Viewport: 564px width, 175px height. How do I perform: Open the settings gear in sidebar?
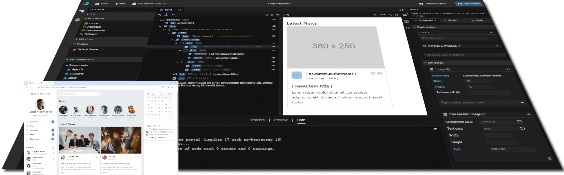(x=77, y=20)
